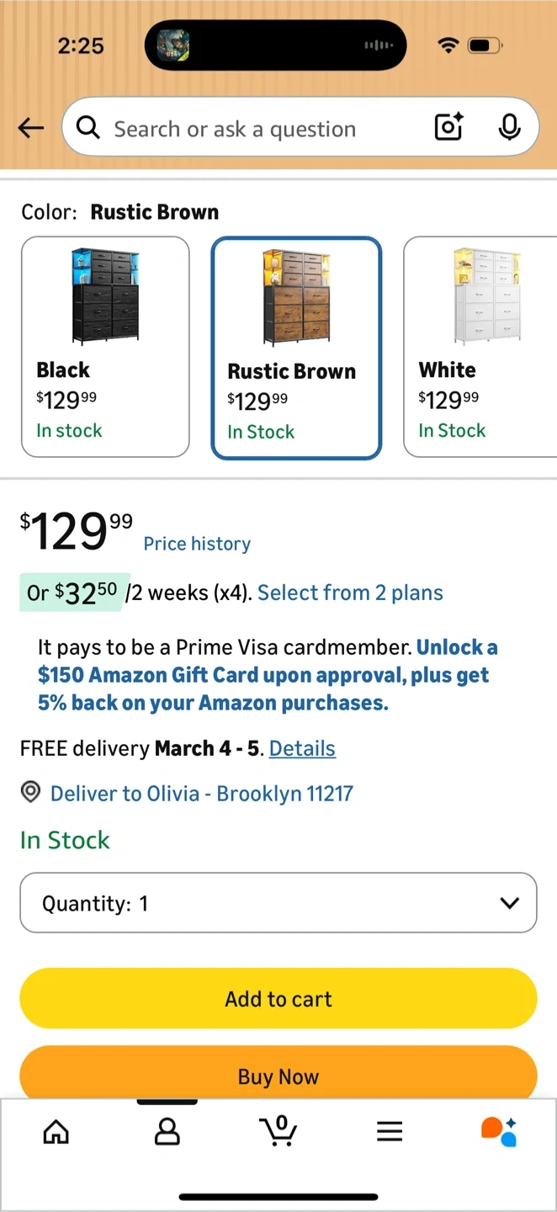Tap the search or ask a question field
Viewport: 557px width, 1212px height.
(x=252, y=128)
